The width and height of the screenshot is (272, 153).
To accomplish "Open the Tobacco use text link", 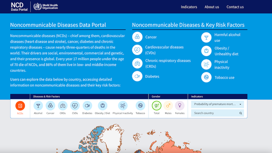I will [x=225, y=78].
